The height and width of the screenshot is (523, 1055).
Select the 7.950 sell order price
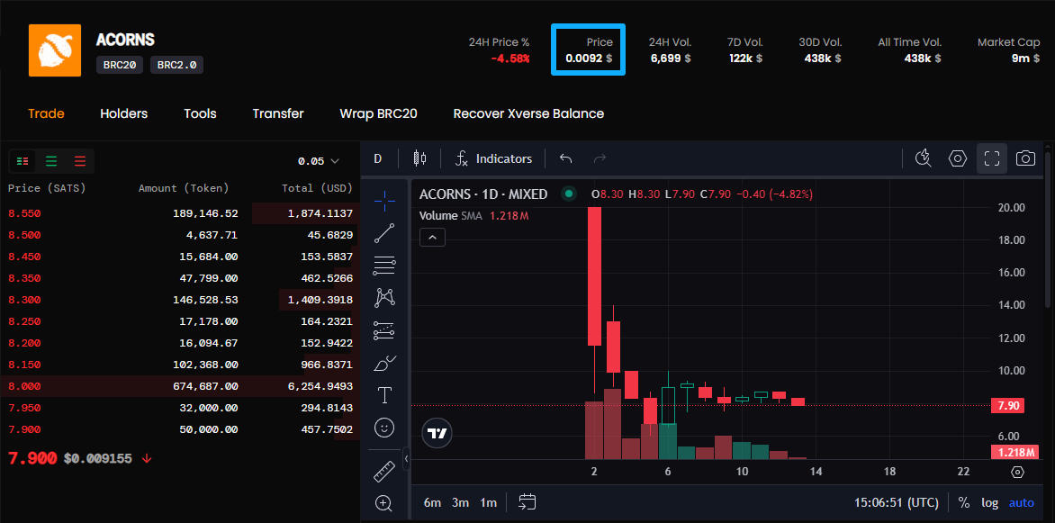[24, 408]
